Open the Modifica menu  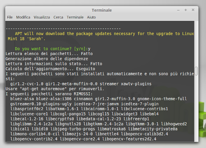pos(23,17)
